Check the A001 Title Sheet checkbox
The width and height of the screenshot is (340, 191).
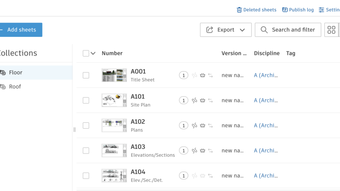pyautogui.click(x=86, y=76)
